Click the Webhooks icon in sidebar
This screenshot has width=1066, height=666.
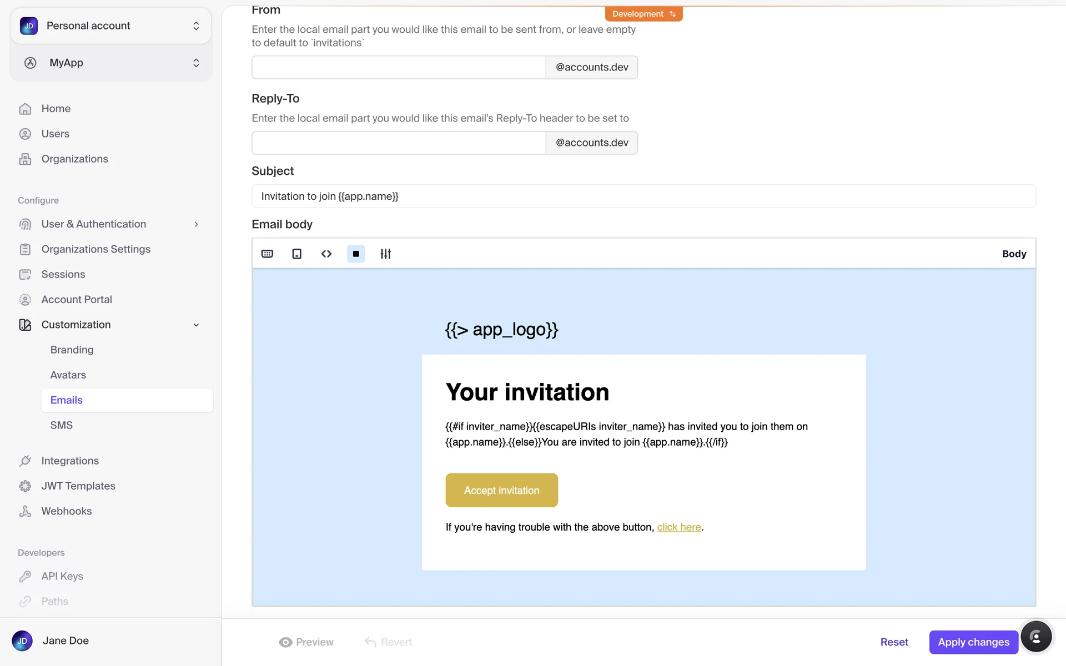25,511
